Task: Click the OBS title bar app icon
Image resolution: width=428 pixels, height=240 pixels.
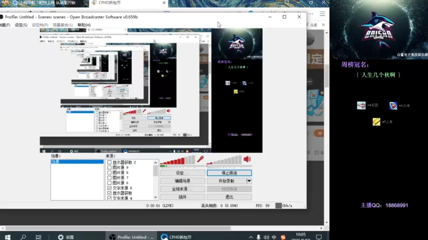Action: coord(2,17)
